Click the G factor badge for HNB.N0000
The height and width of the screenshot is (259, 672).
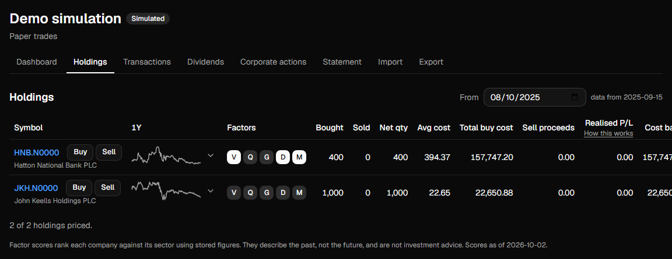coord(267,157)
